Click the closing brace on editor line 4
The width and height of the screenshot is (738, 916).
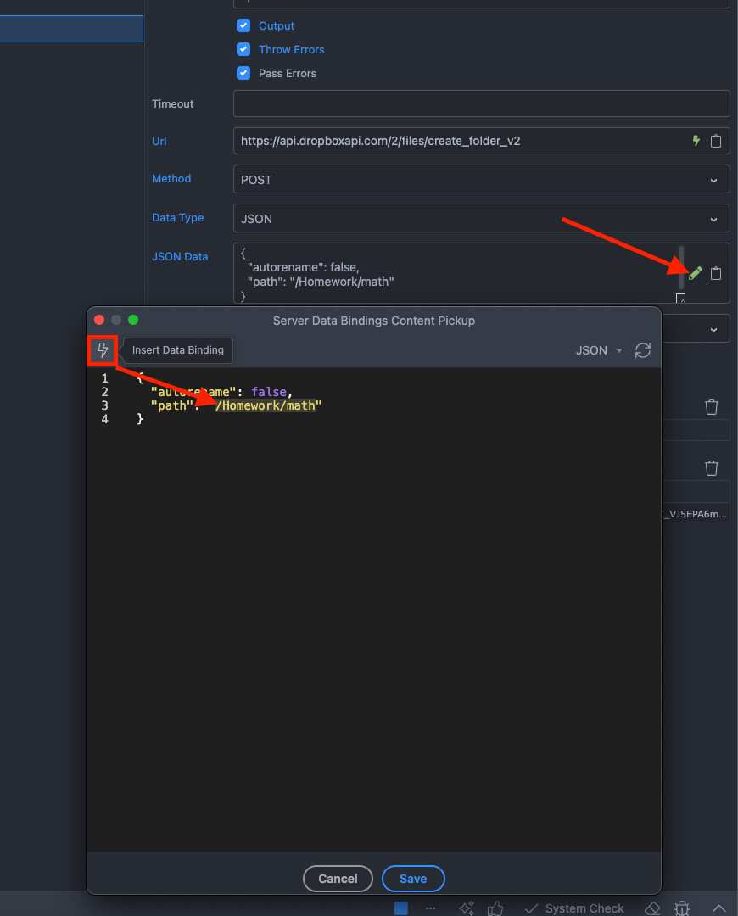140,419
